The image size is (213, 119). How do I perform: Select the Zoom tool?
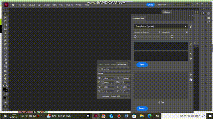(x=5, y=82)
